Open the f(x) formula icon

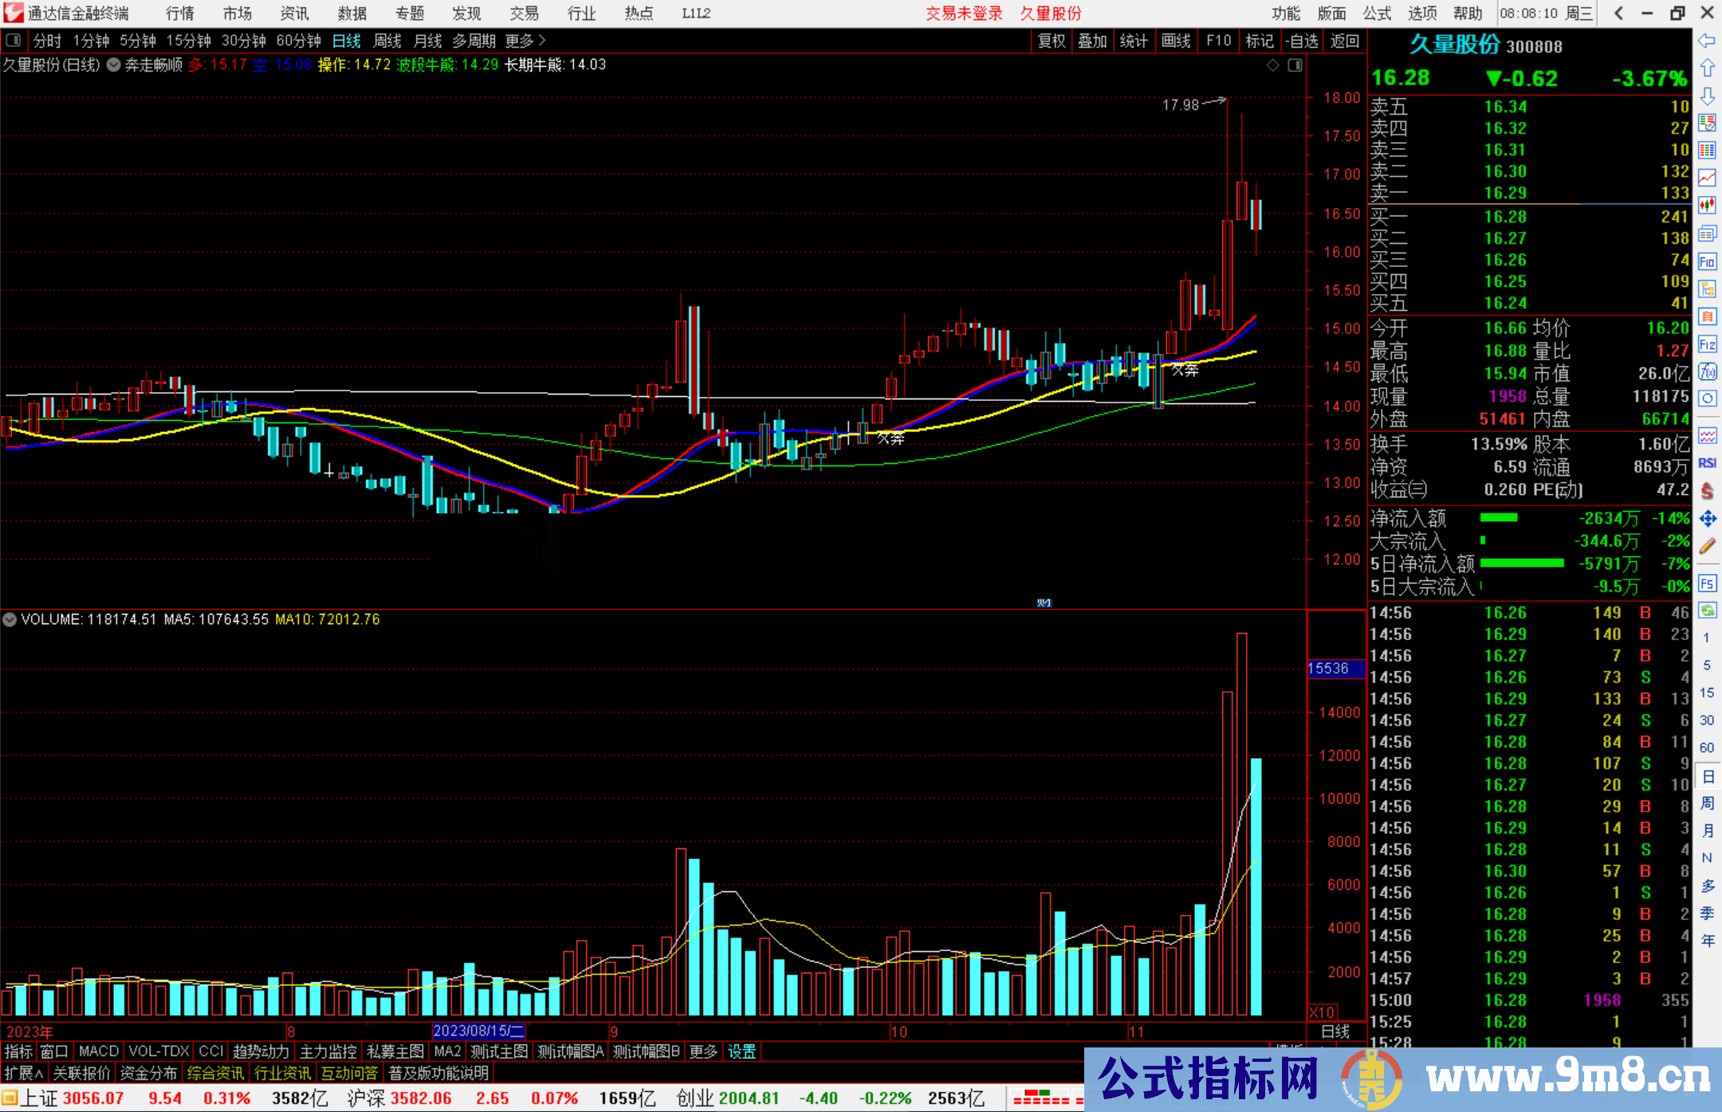click(1707, 371)
